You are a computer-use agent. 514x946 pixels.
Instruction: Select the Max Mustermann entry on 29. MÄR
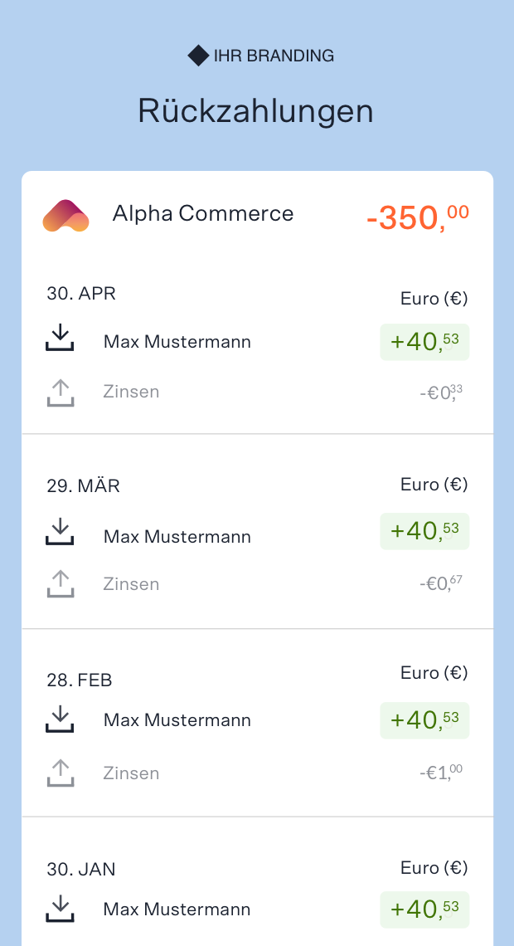[177, 537]
